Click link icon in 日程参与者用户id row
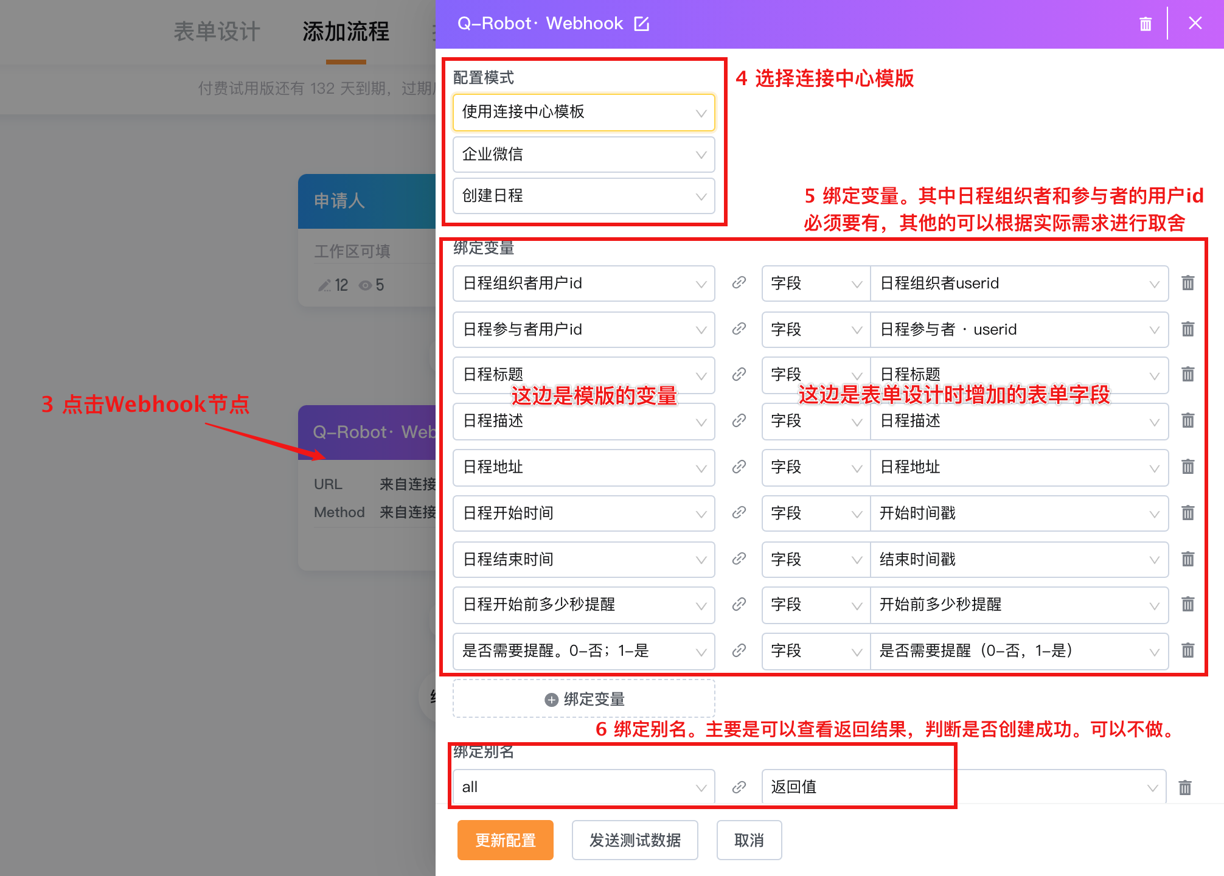Image resolution: width=1224 pixels, height=876 pixels. [739, 329]
